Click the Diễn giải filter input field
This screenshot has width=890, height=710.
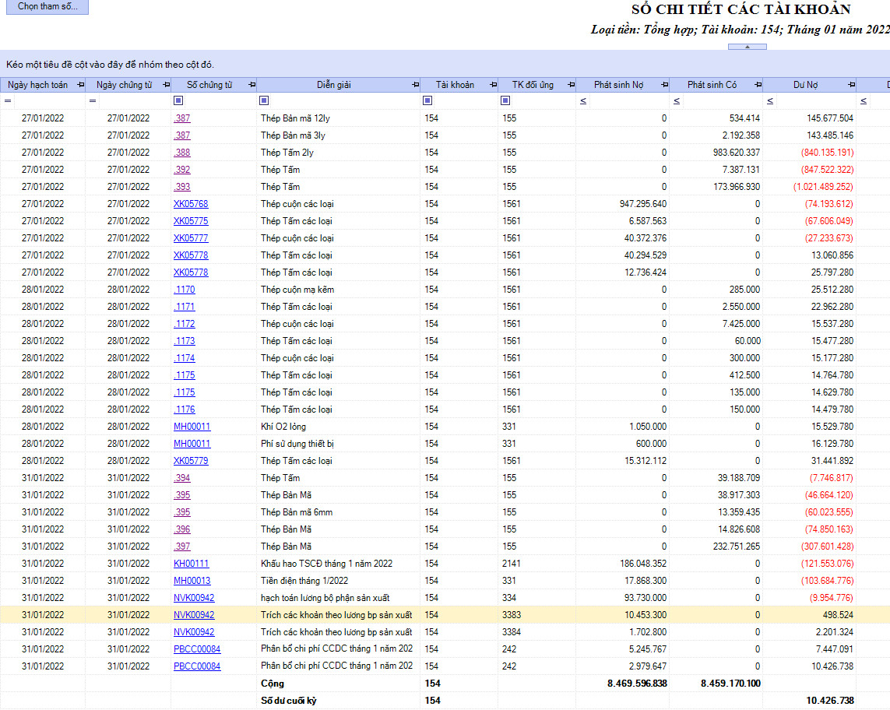(x=345, y=100)
